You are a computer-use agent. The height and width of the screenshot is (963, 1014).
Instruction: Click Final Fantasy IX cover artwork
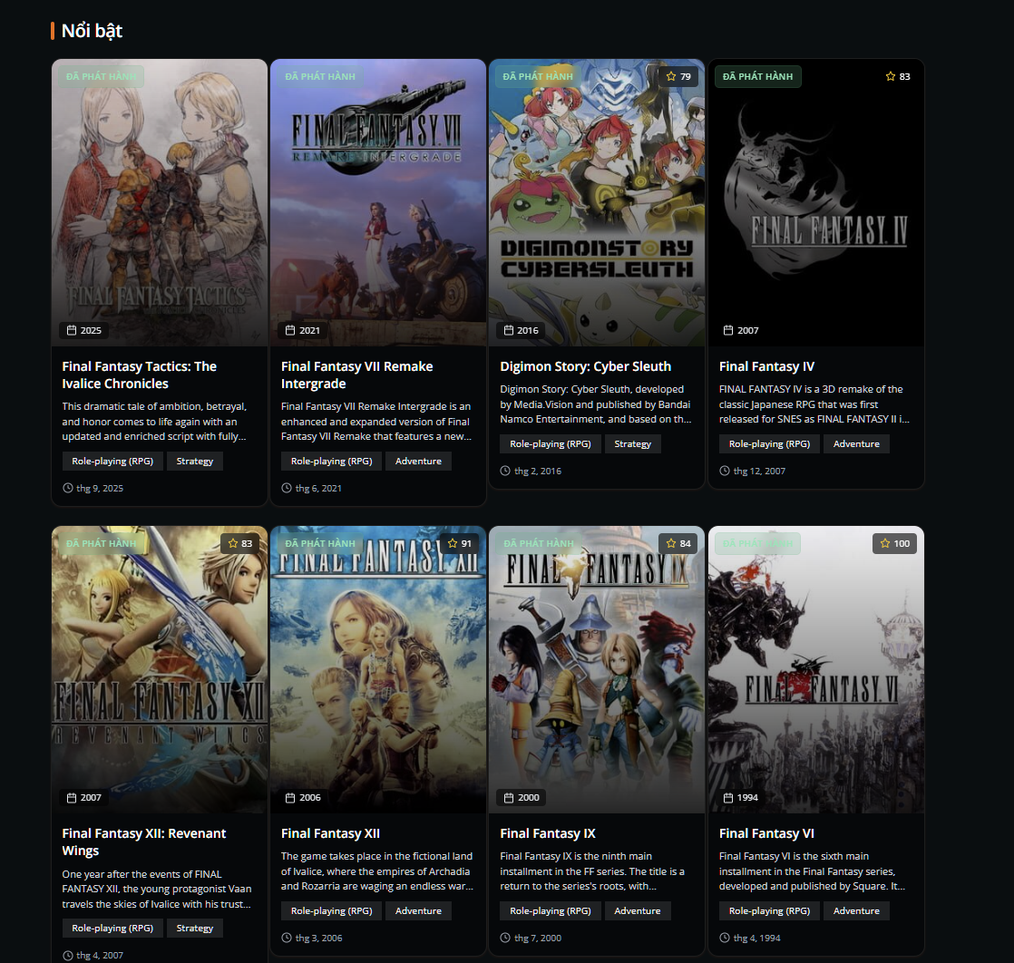click(x=597, y=671)
